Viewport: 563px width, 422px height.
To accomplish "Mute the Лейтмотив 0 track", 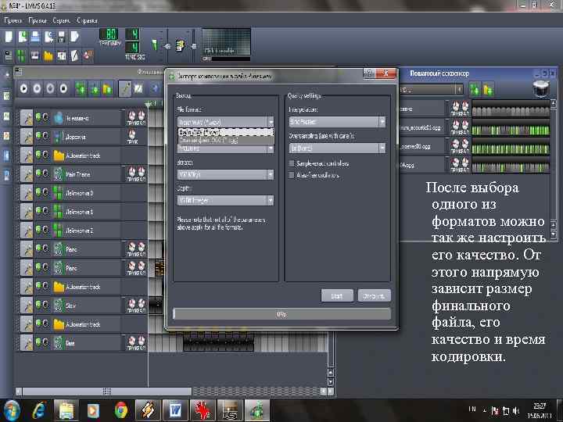I will [x=38, y=192].
